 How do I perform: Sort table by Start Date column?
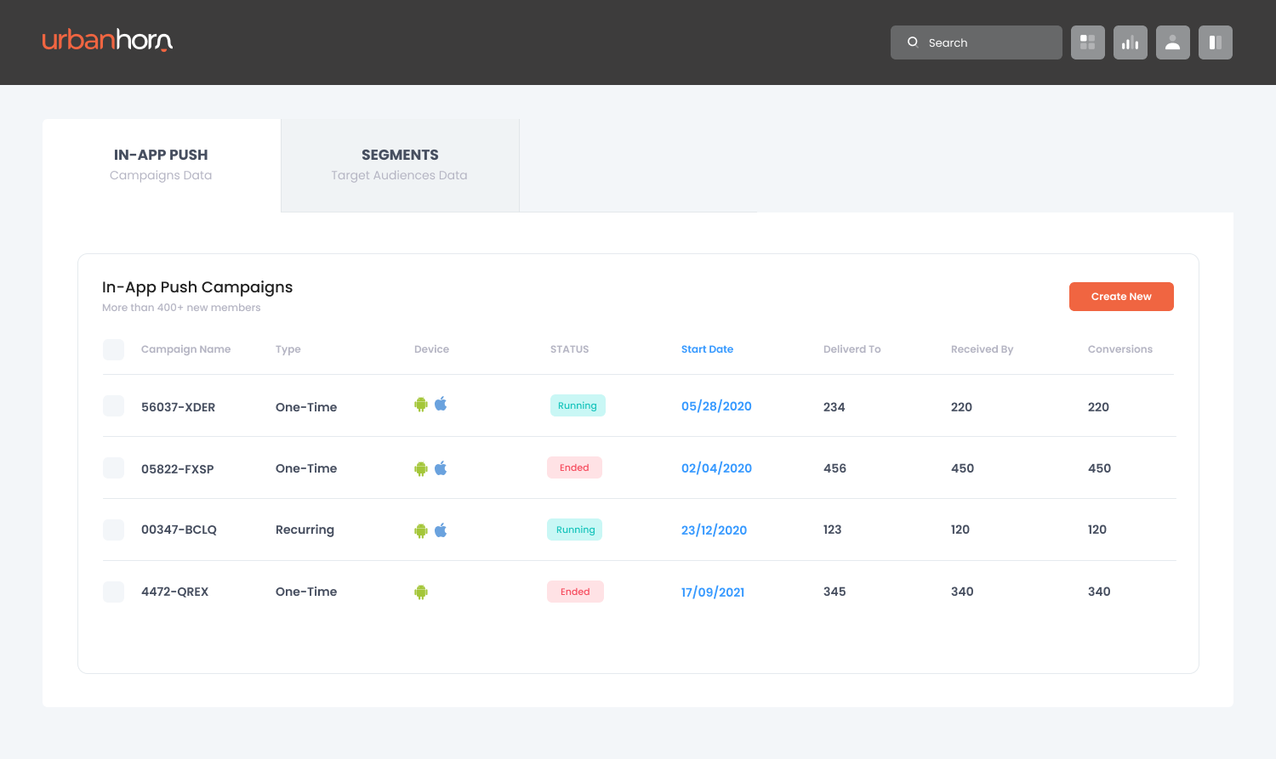707,349
